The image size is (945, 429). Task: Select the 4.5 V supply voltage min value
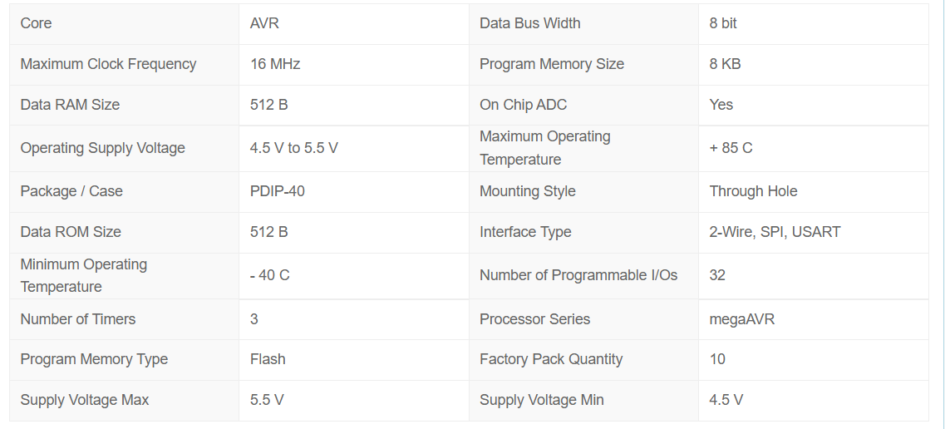(x=726, y=400)
